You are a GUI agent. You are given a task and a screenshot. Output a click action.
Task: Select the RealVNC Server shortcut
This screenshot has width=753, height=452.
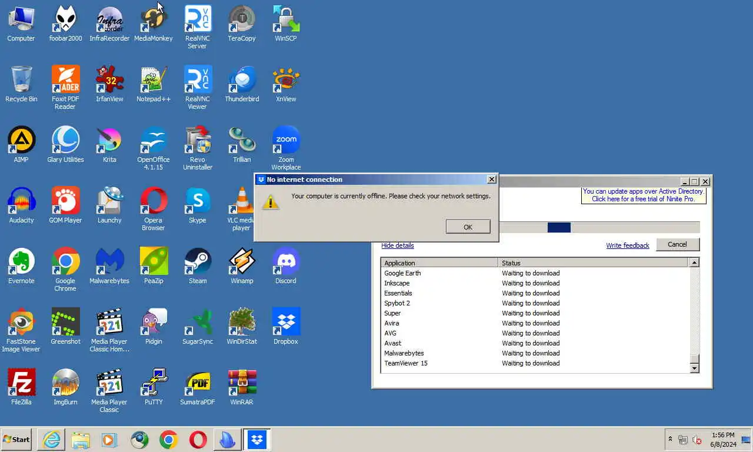198,27
